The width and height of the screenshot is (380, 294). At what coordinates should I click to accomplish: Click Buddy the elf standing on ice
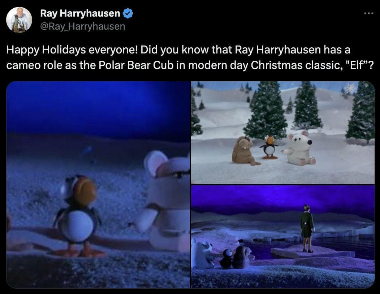pos(307,228)
